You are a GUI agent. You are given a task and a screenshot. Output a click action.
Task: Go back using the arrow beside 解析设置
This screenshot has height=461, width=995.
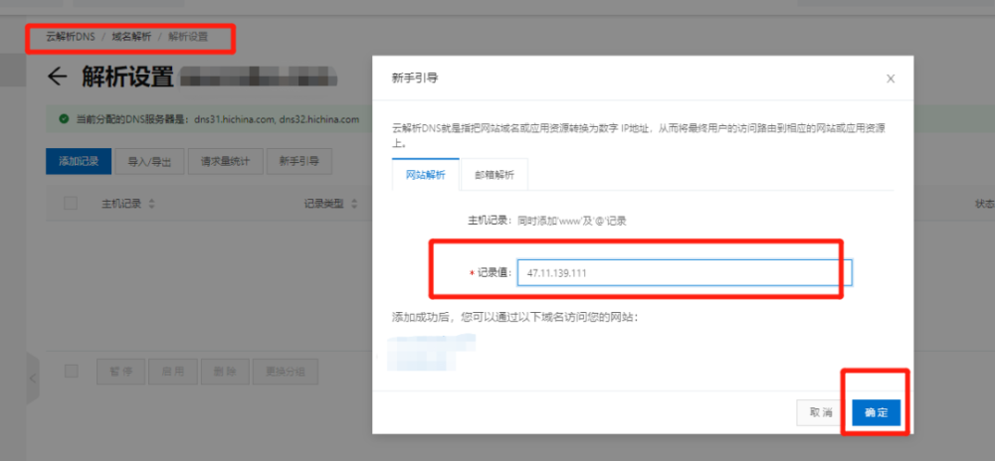coord(58,77)
